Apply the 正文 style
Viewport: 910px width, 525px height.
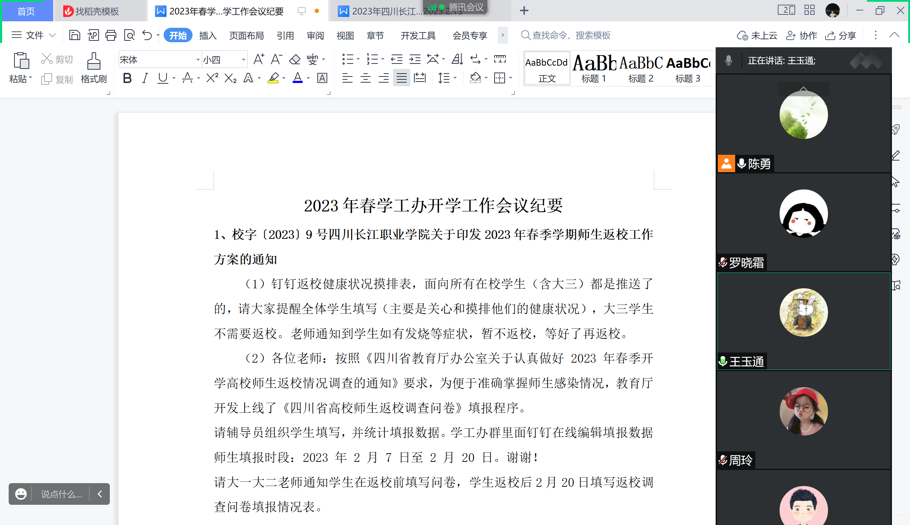point(547,68)
